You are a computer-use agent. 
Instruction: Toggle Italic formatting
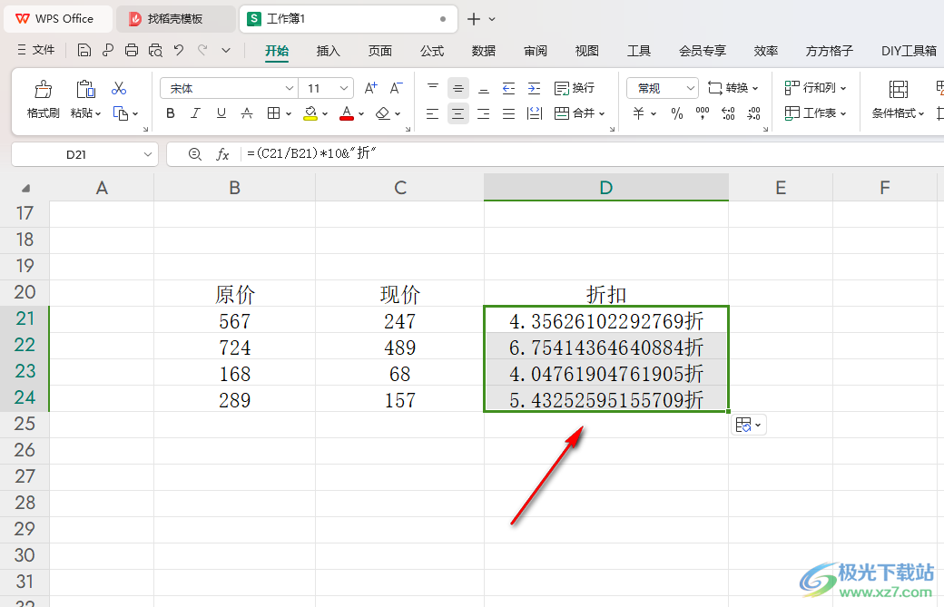(x=196, y=113)
